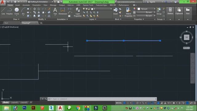Expand the Layers panel
Screen dimensions: 197x111
[93, 19]
